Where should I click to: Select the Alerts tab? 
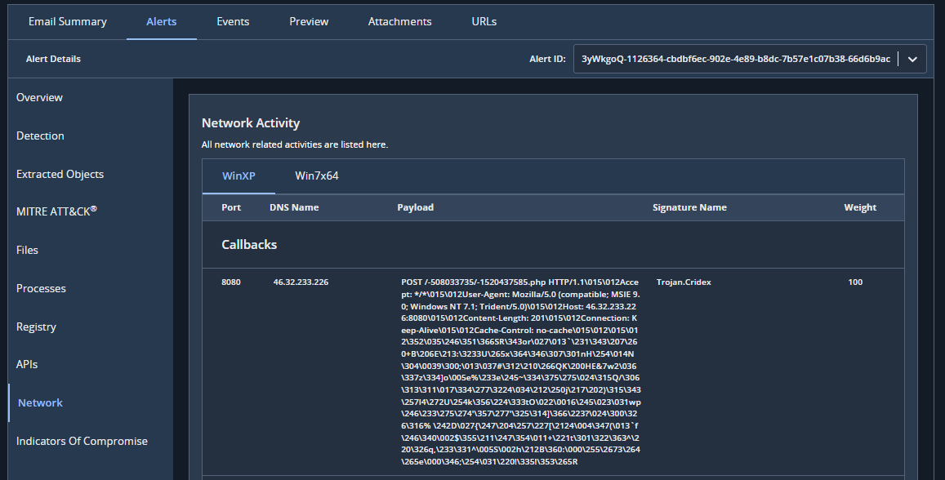pos(162,22)
